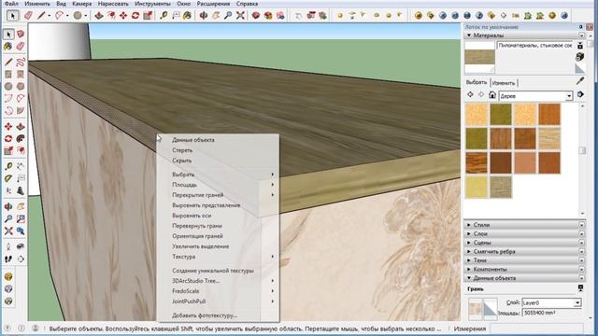Open the material library dropdown showing Дерев
Viewport: 598px width, 336px height.
coord(535,96)
